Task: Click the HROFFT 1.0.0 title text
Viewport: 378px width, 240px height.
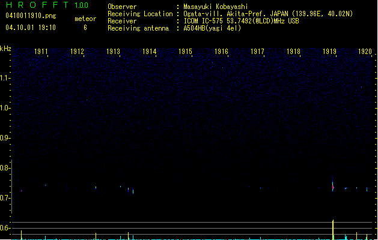Action: pos(47,5)
